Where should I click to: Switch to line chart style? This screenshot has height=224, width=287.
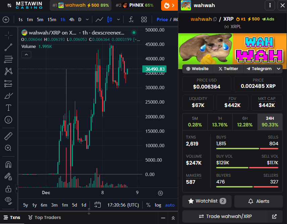(99, 19)
